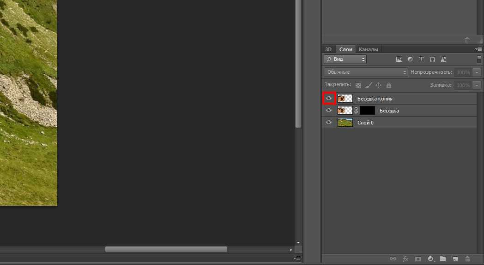Click the trash icon in upper panel

tap(467, 40)
